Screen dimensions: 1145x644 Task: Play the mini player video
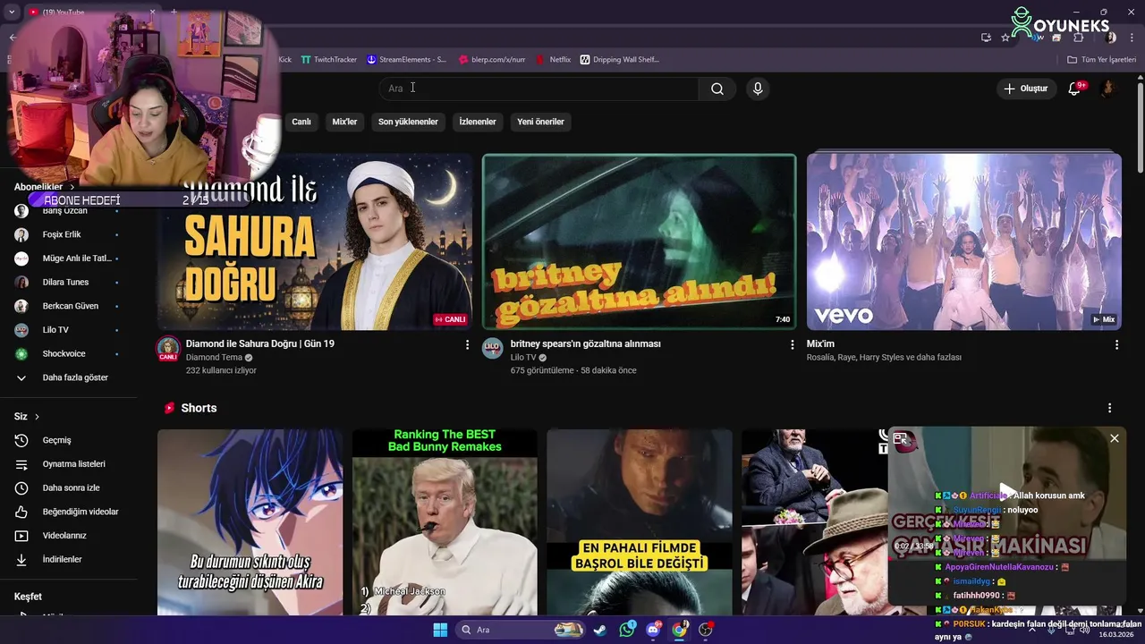pos(1007,491)
